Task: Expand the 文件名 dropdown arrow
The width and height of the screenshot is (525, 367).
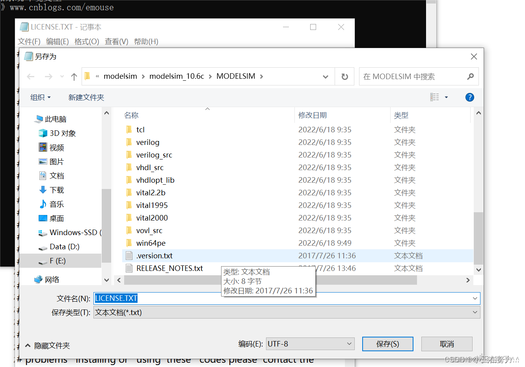Action: click(475, 298)
